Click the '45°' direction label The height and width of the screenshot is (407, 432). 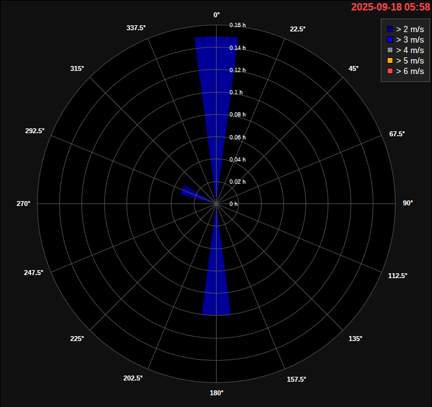point(354,68)
